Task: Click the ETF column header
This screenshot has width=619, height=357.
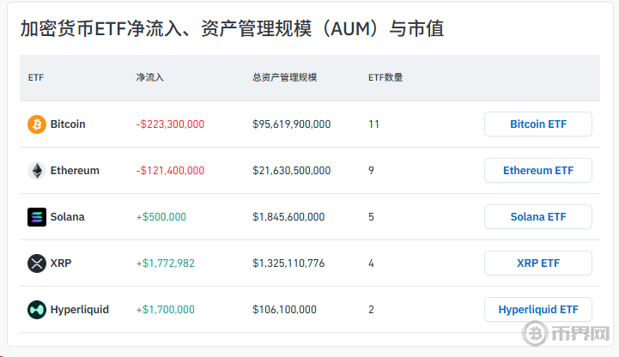Action: coord(36,78)
